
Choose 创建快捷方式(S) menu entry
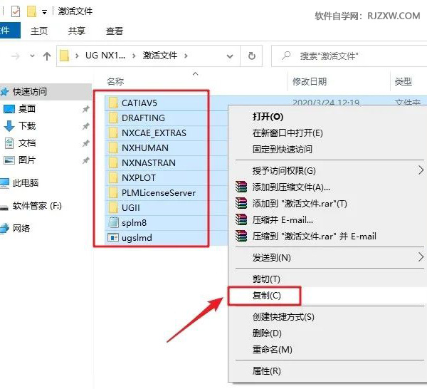coord(327,317)
